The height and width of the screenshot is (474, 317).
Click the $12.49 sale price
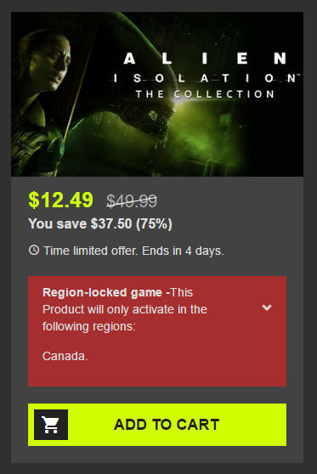(60, 200)
